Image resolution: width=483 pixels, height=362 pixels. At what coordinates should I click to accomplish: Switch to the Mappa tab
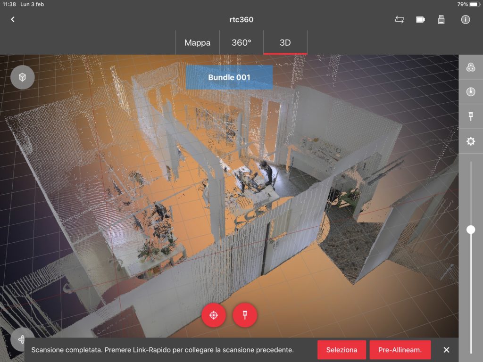(198, 42)
